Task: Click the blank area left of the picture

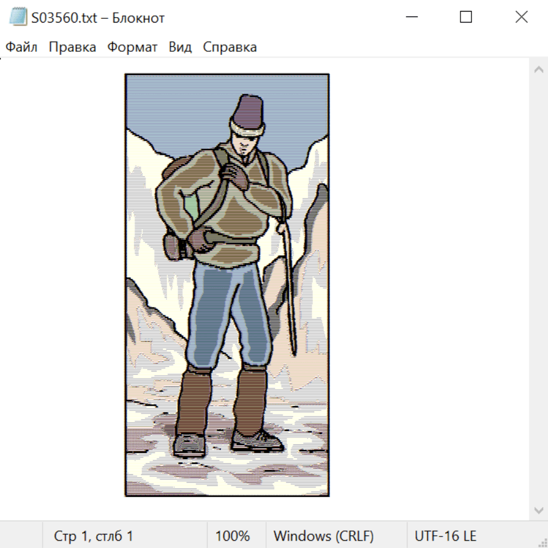Action: [x=61, y=274]
